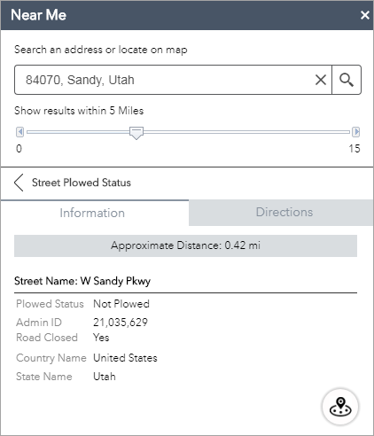Increase distance with slider right arrow

point(356,132)
